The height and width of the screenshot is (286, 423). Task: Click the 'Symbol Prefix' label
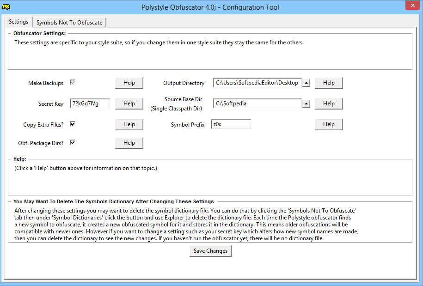click(188, 125)
